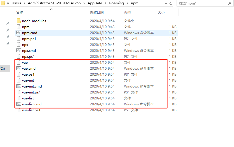Sort by 类型 column header
Screen dimensions: 234x147
coord(127,12)
